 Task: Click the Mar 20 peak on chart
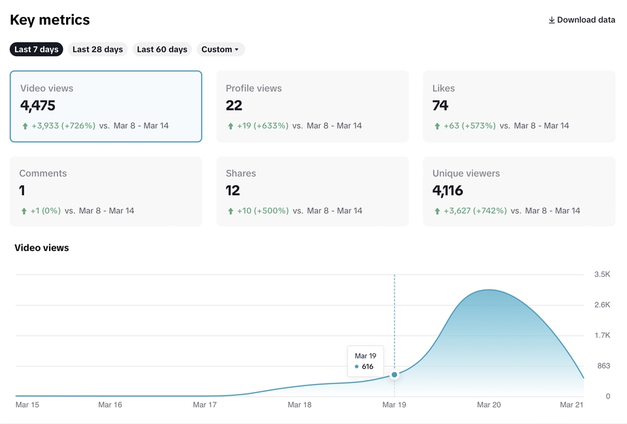[x=489, y=290]
